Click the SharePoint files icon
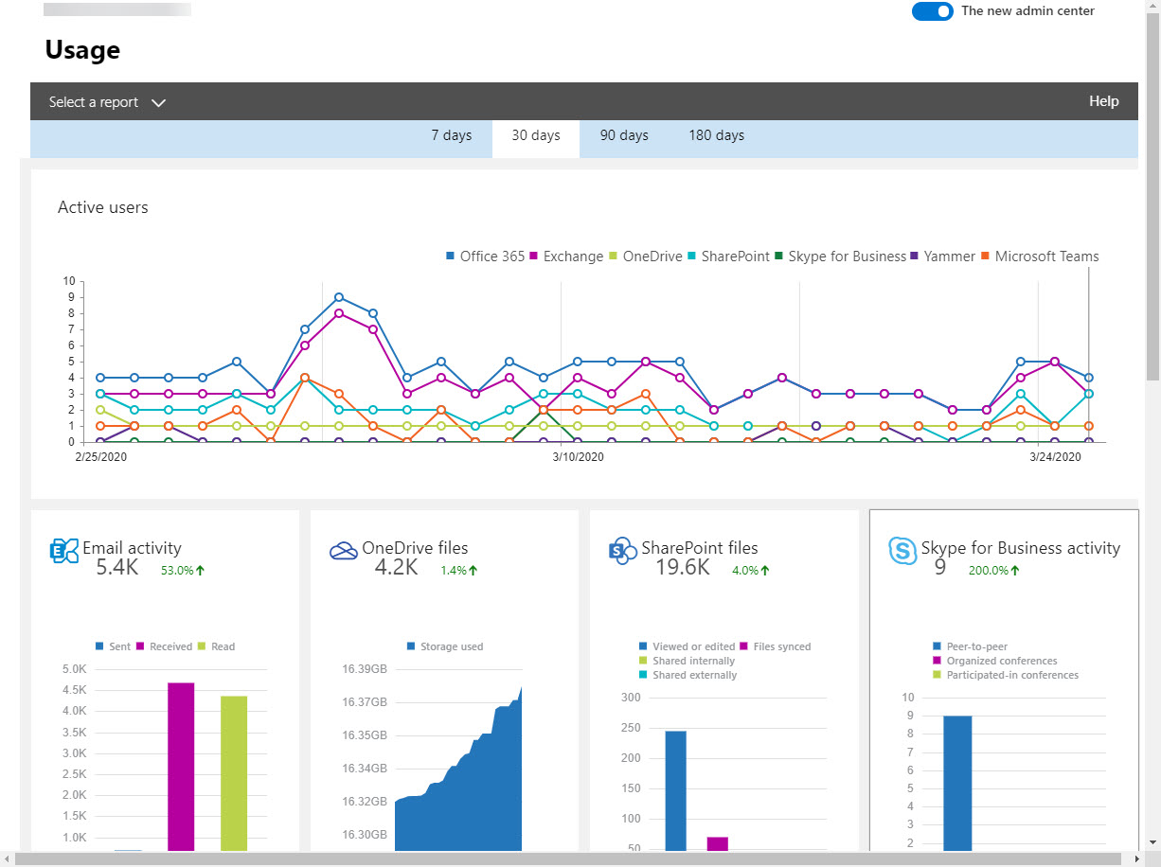The height and width of the screenshot is (867, 1161). (x=622, y=551)
